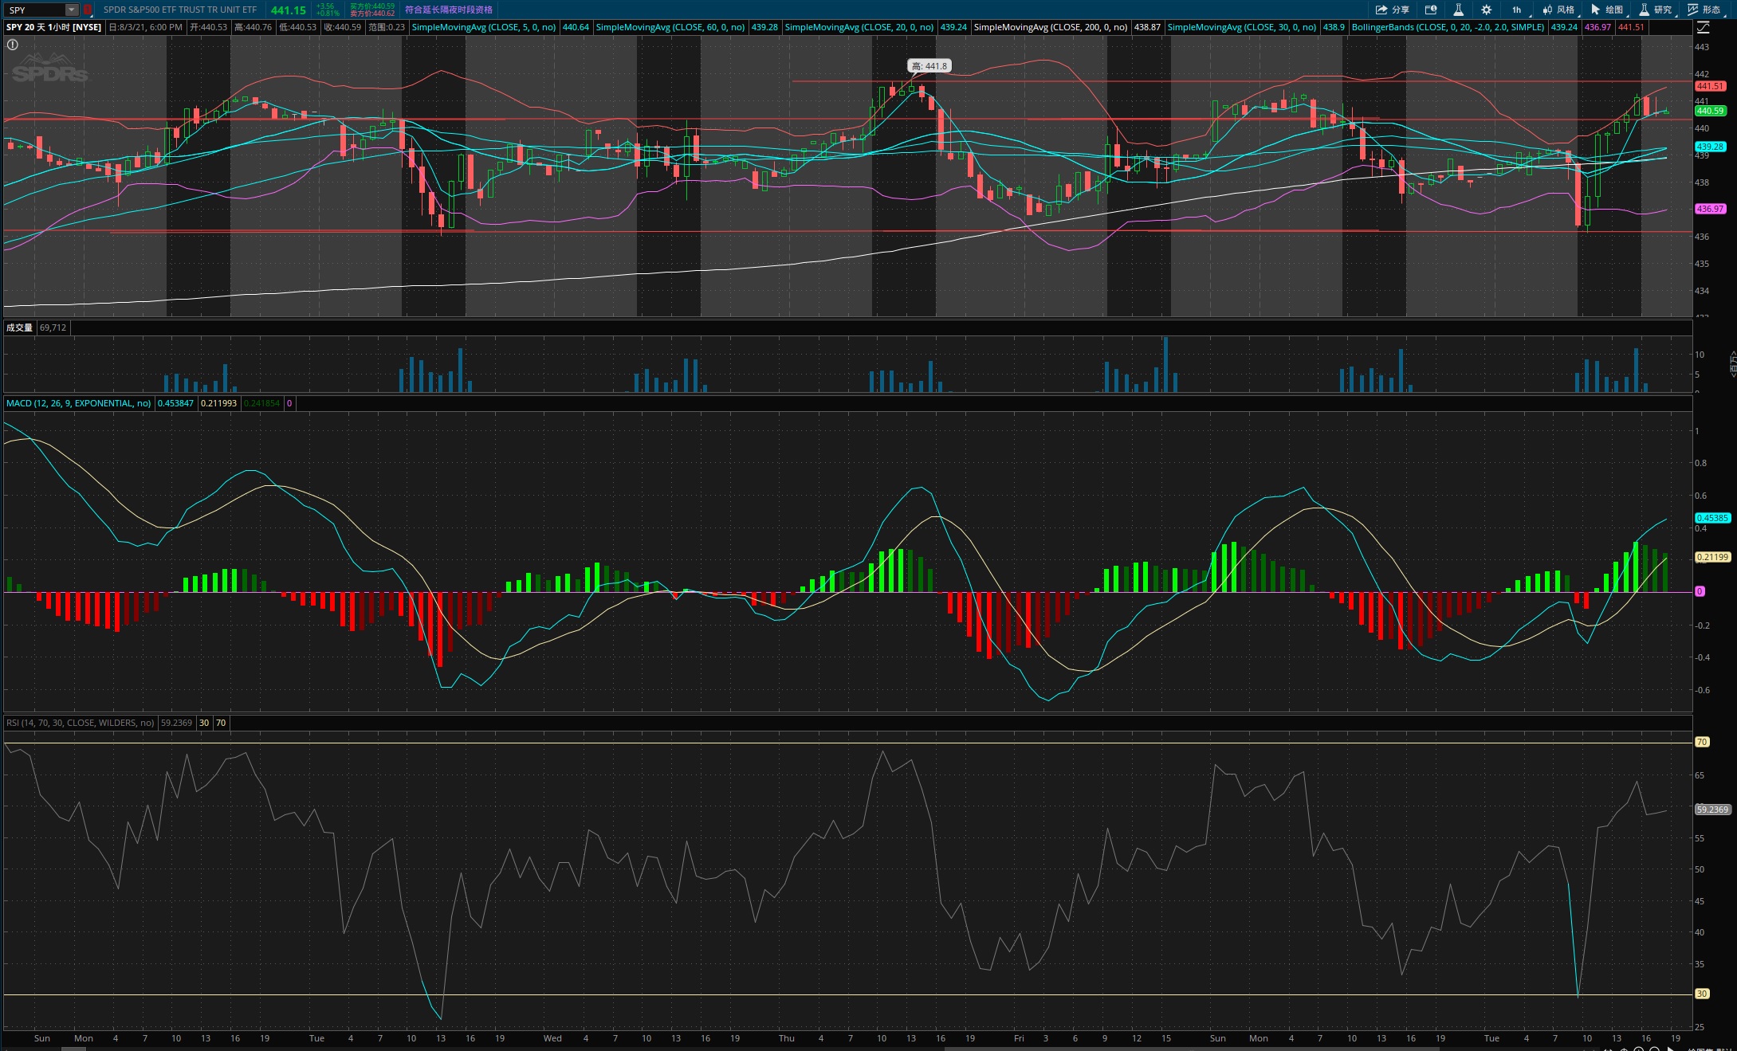Image resolution: width=1737 pixels, height=1051 pixels.
Task: Click the Thu label on the time axis
Action: coord(787,1038)
